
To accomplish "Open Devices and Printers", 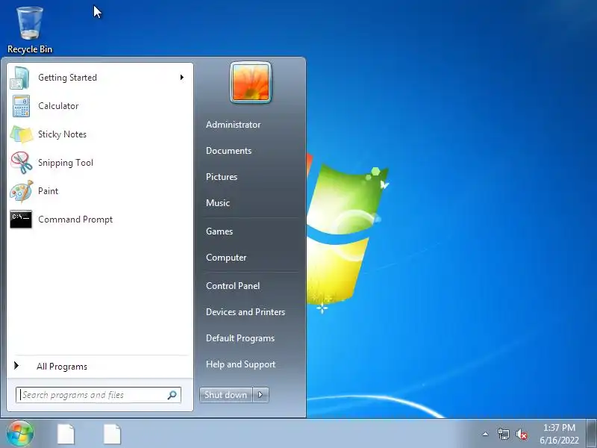I will click(x=246, y=312).
